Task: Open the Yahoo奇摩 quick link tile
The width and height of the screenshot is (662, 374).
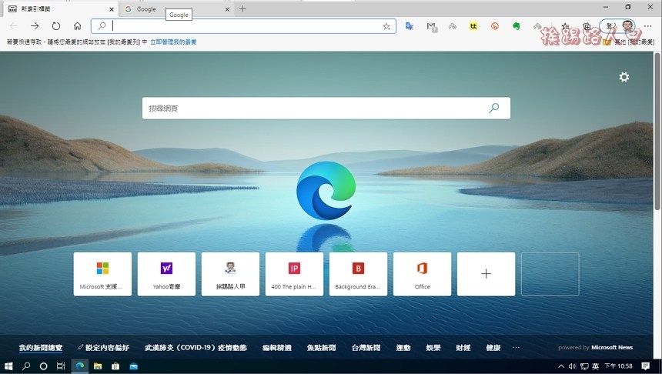Action: (166, 274)
